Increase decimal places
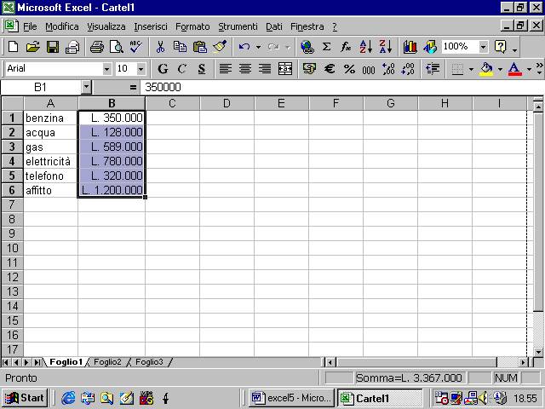 388,68
